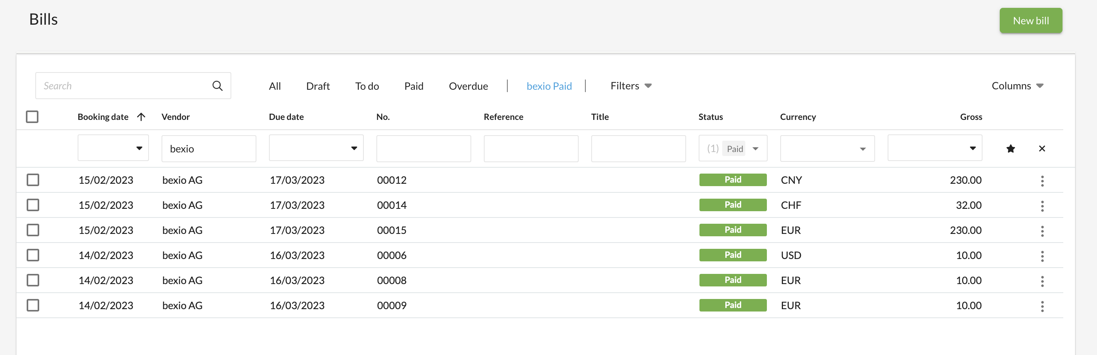Check the row for bill 00008

point(33,280)
